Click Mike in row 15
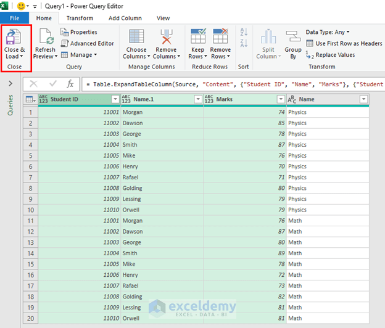 [162, 264]
